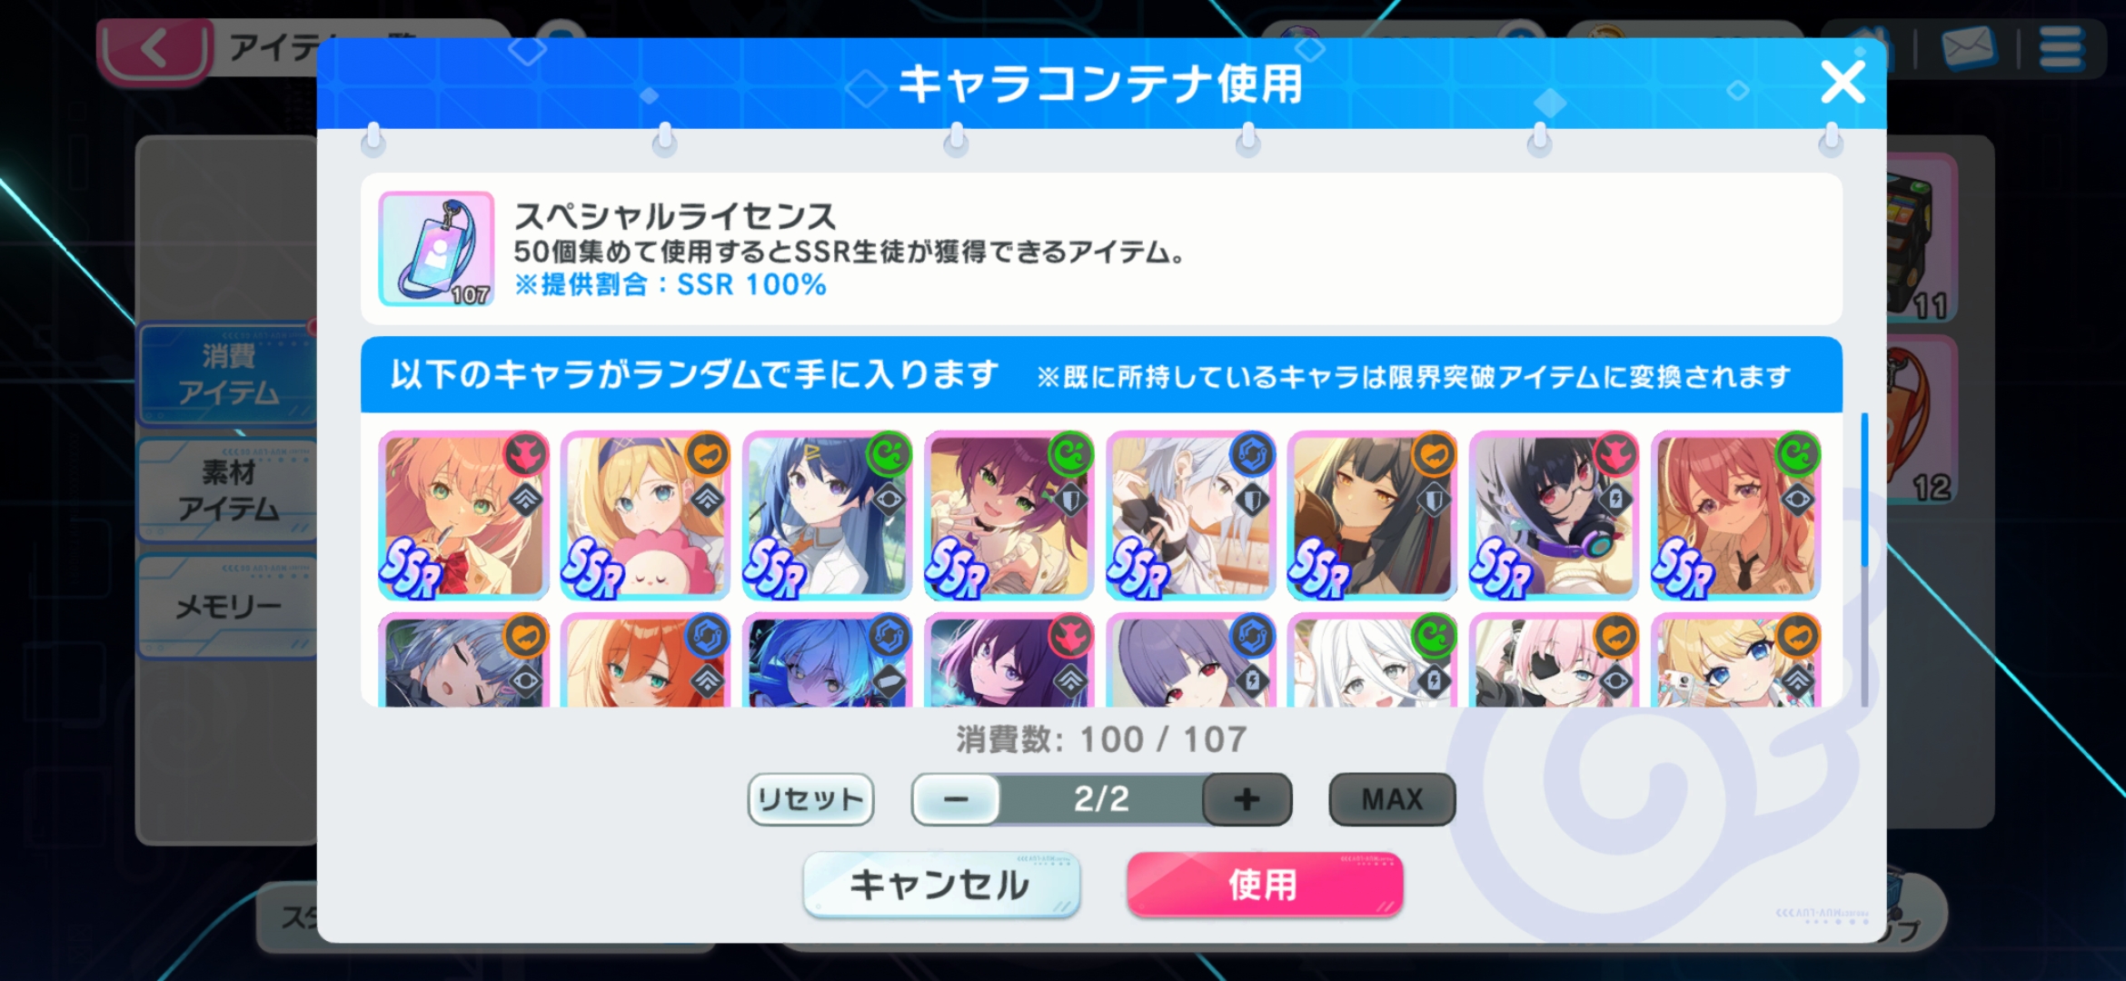Screen dimensions: 2126x981
Task: Select the orange-haired SSR character with red bow
Action: pyautogui.click(x=464, y=516)
